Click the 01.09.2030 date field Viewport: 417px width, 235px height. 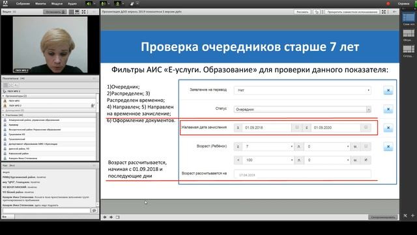[x=336, y=128]
